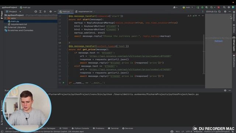Open editor tabs more-options vertical dots
The height and width of the screenshot is (133, 236).
click(x=202, y=11)
